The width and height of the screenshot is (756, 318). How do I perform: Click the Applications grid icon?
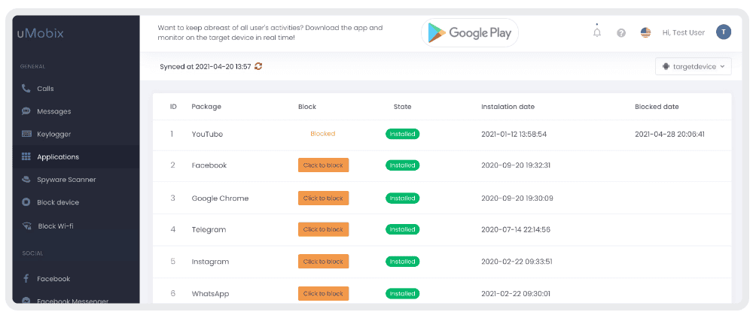click(x=26, y=157)
